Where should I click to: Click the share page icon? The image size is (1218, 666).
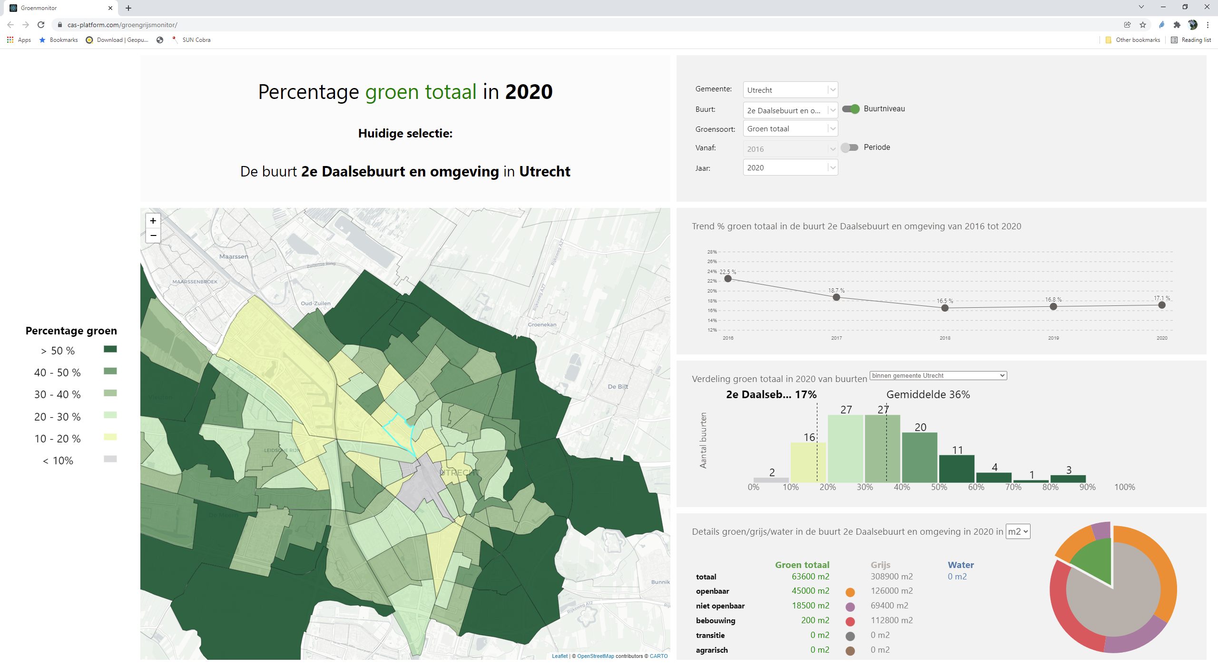(1127, 25)
